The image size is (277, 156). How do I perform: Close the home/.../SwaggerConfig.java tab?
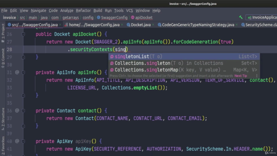pos(122,25)
